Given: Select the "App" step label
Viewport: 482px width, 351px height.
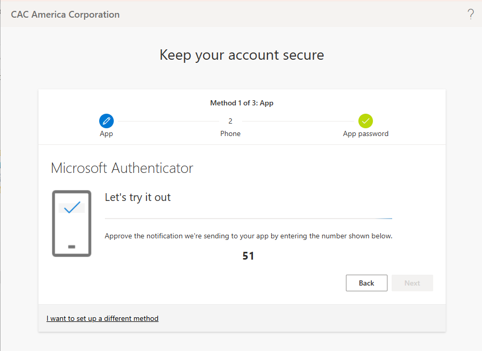Looking at the screenshot, I should (x=106, y=133).
